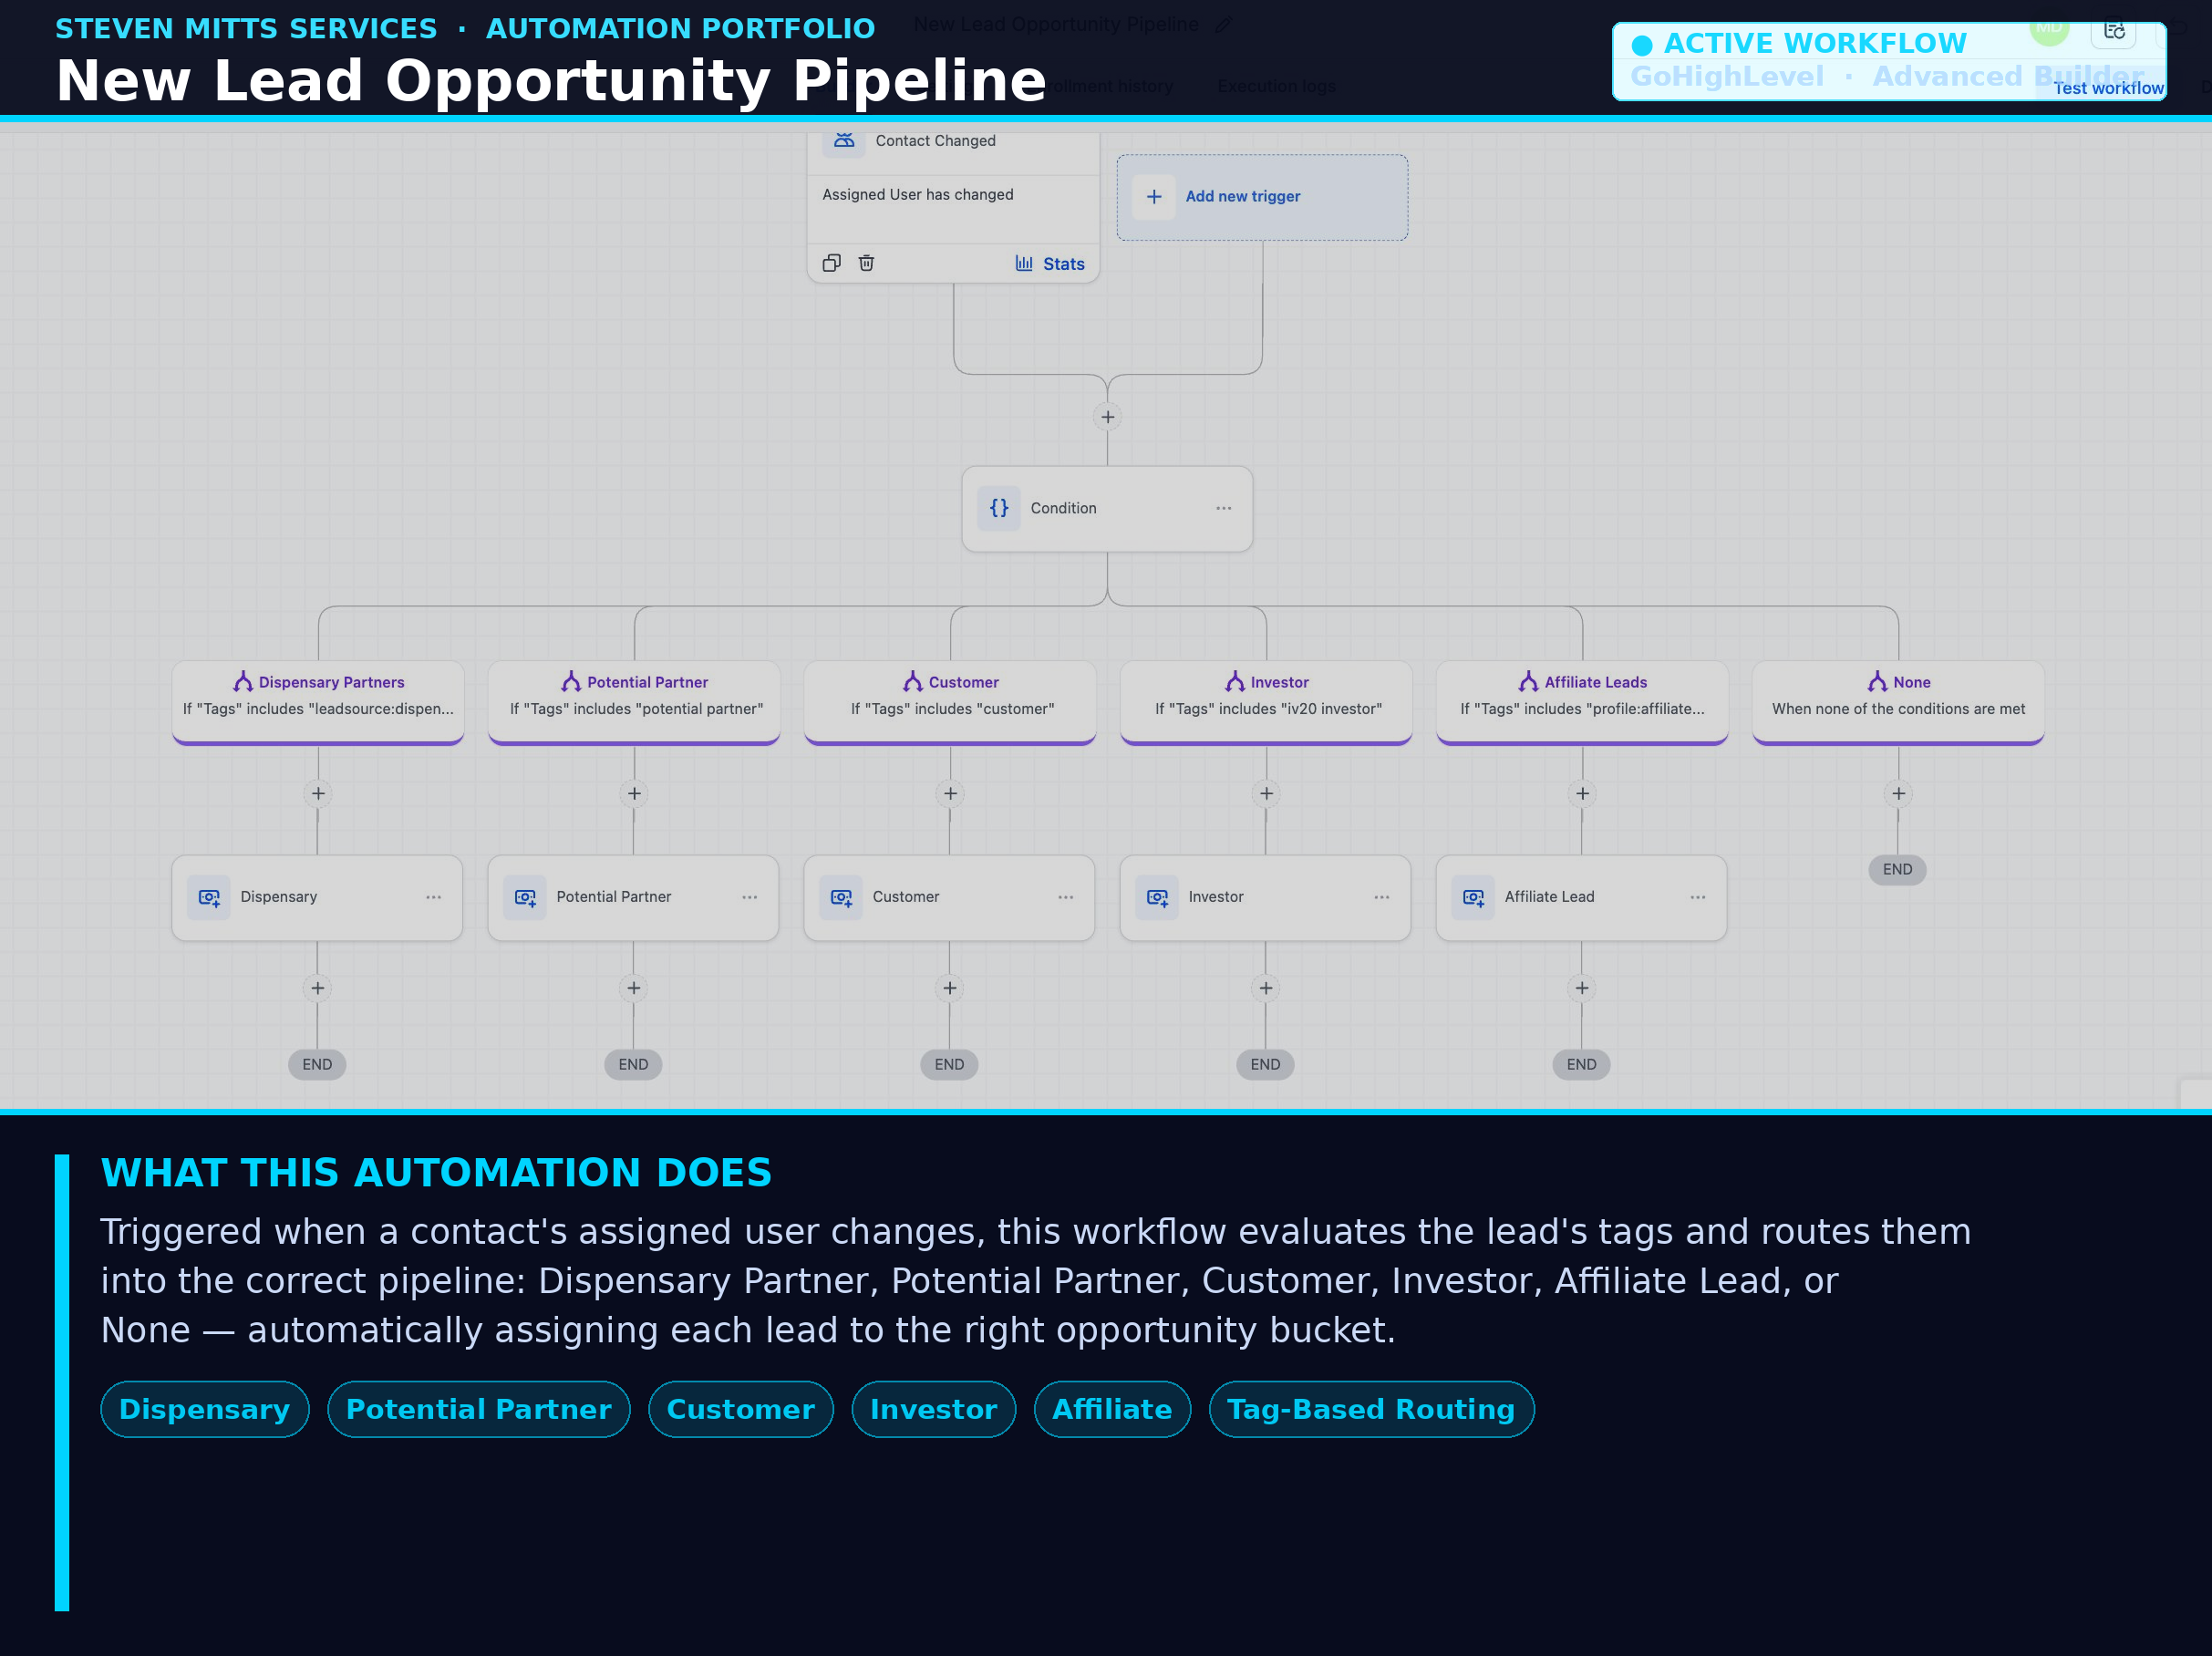Add action under Investor branch
The height and width of the screenshot is (1656, 2212).
tap(1266, 794)
